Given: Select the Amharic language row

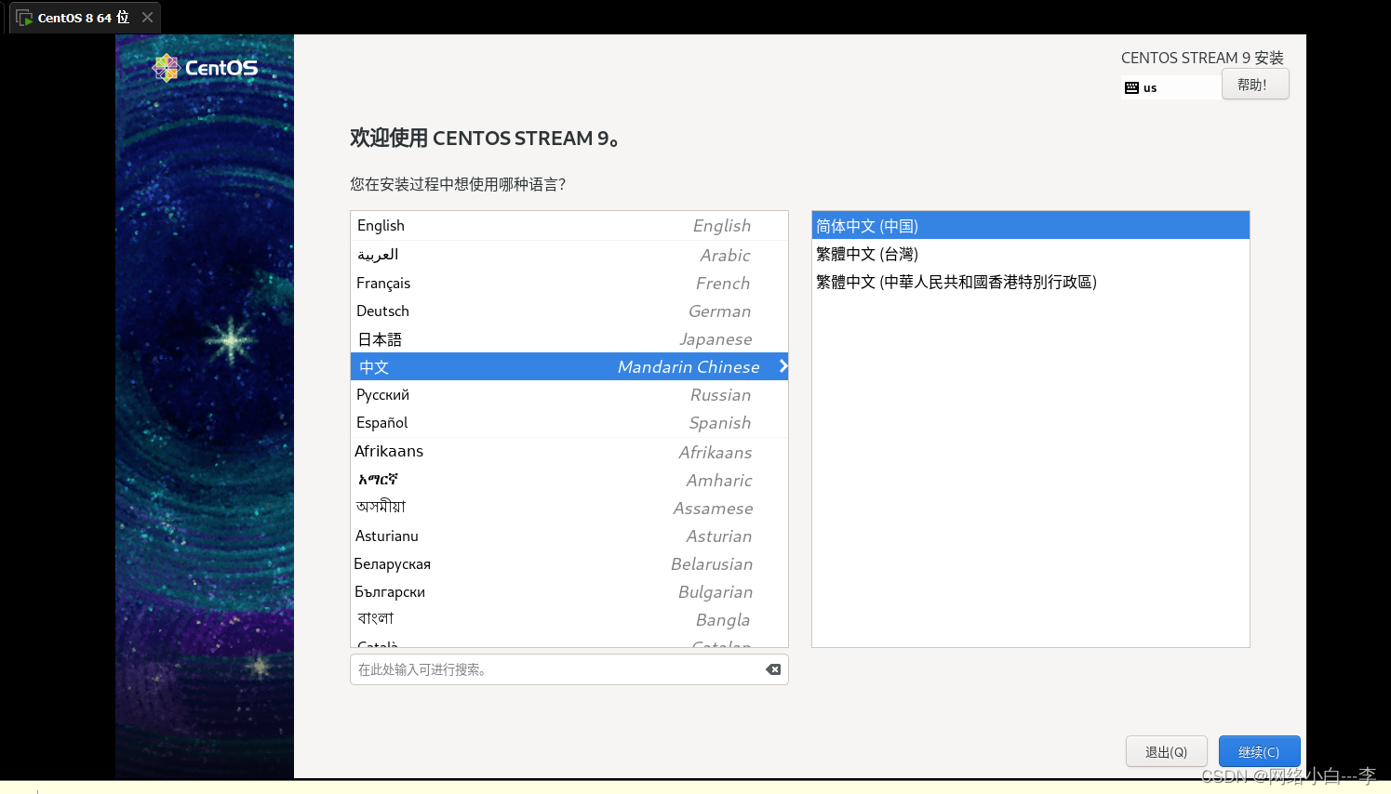Looking at the screenshot, I should click(x=569, y=480).
